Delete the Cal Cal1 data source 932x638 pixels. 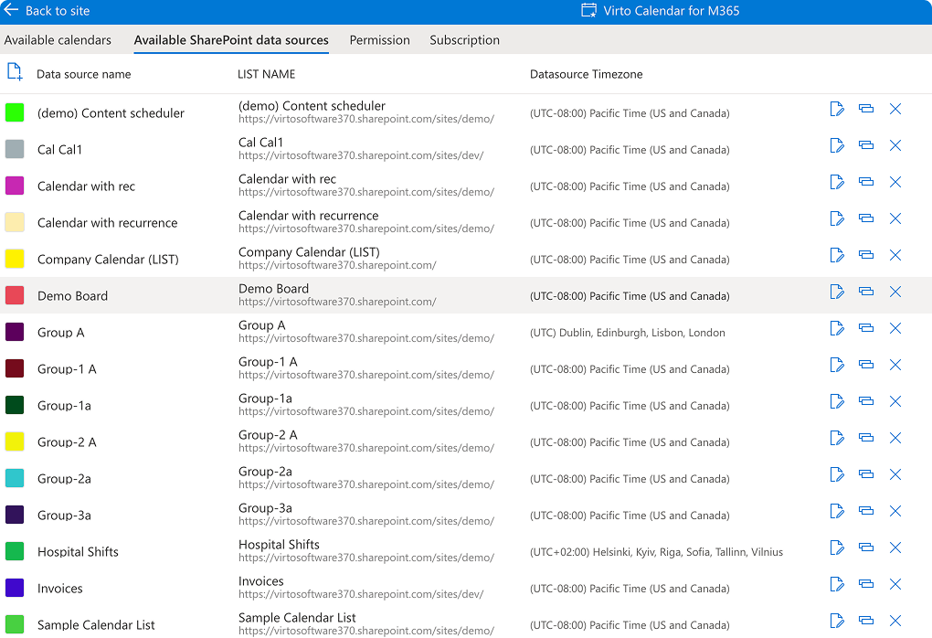click(x=895, y=145)
